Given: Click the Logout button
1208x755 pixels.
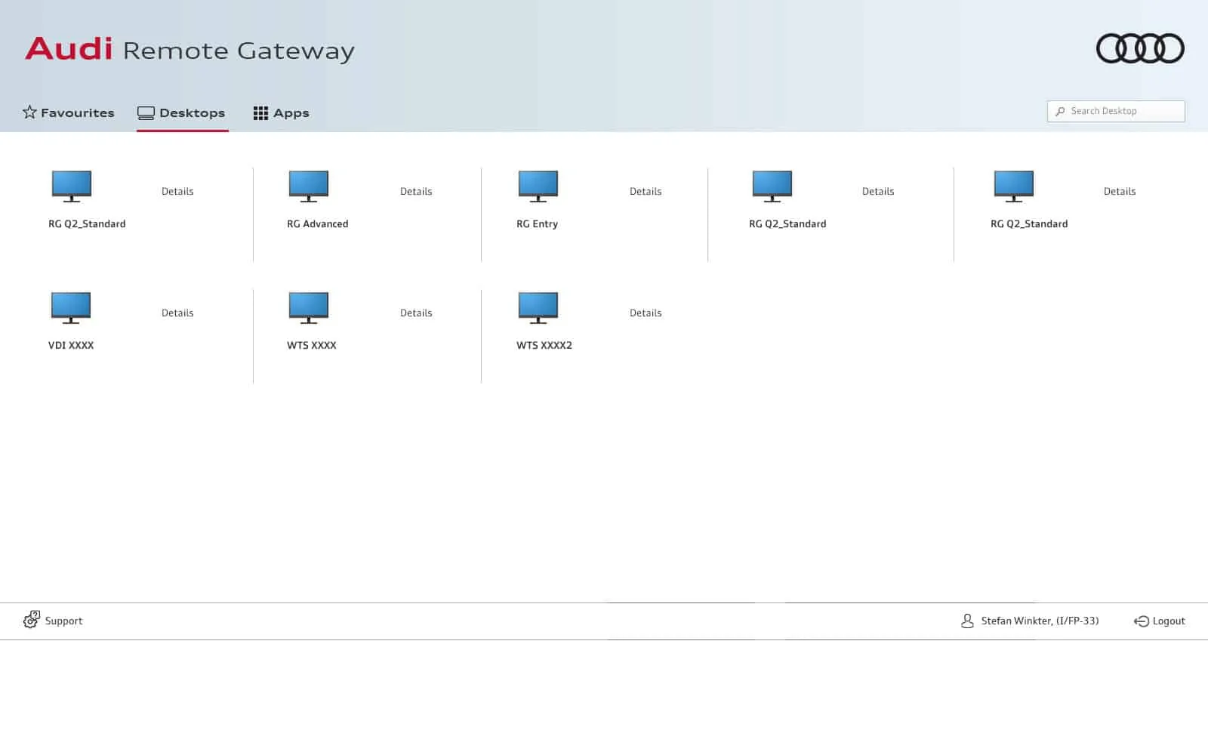Looking at the screenshot, I should click(1160, 621).
